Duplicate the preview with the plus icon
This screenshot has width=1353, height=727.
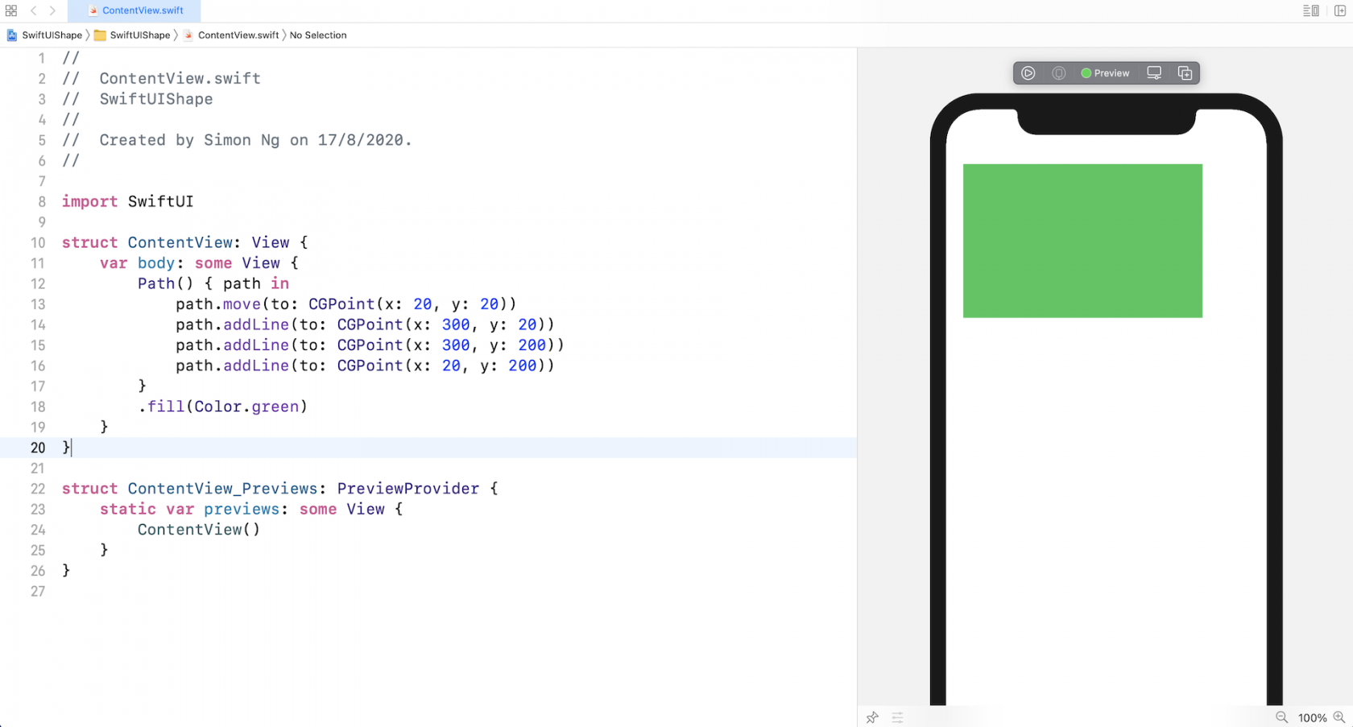click(1185, 72)
